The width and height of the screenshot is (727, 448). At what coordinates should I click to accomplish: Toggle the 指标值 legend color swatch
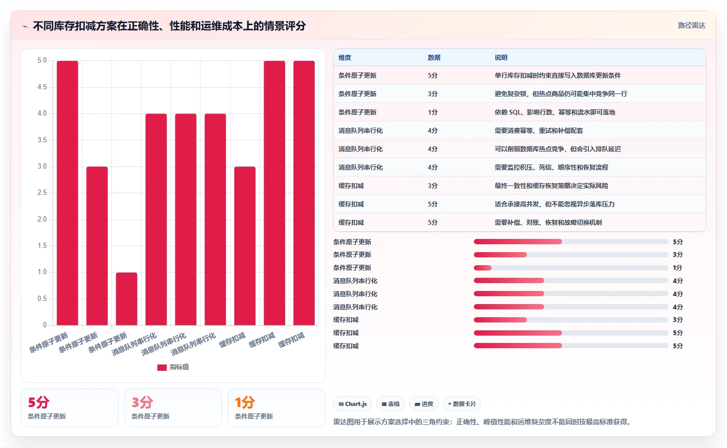tap(162, 368)
